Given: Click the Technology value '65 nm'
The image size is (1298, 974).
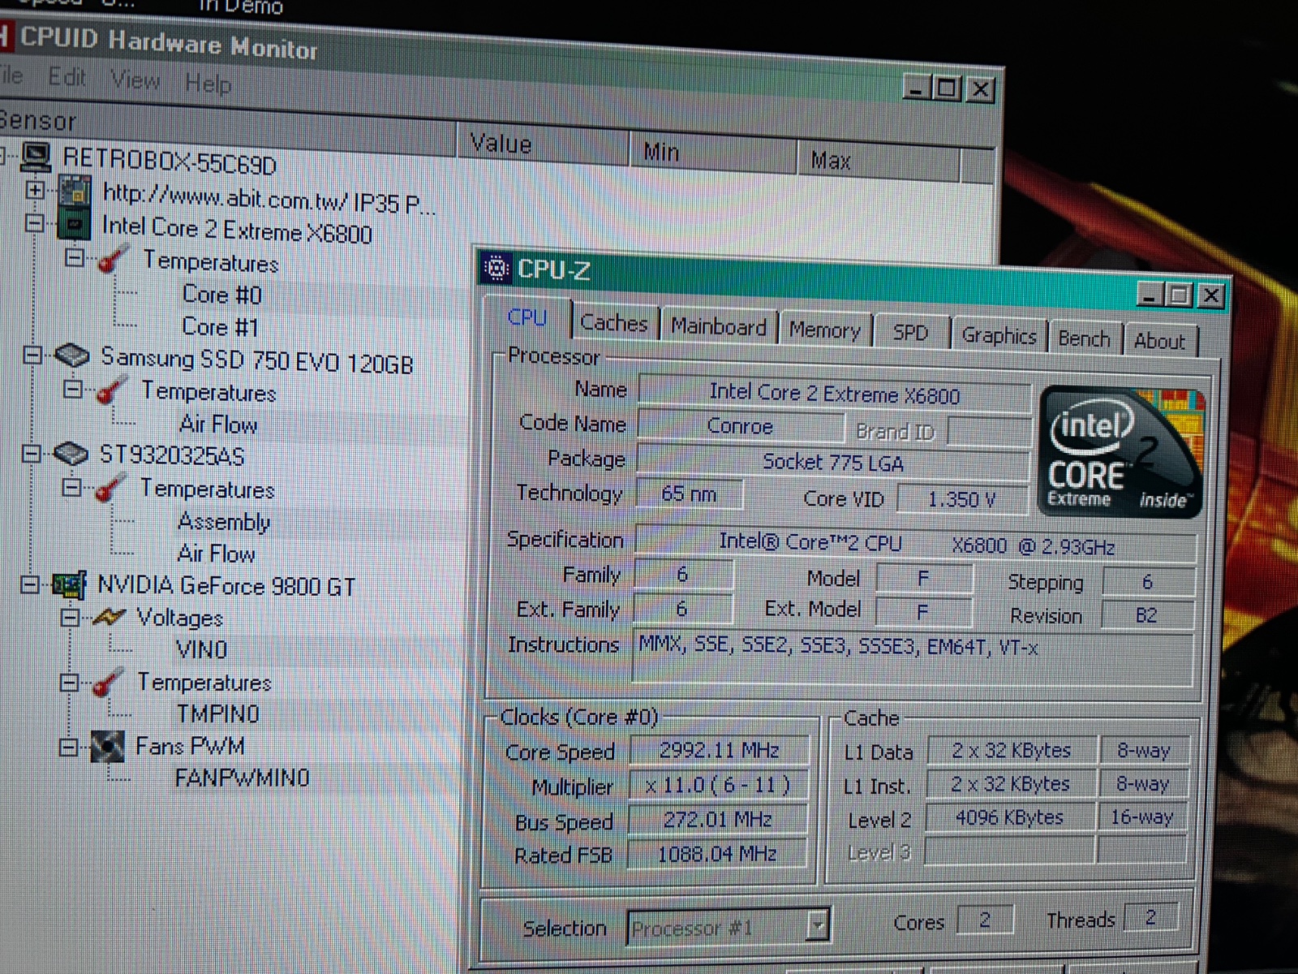Looking at the screenshot, I should coord(689,493).
